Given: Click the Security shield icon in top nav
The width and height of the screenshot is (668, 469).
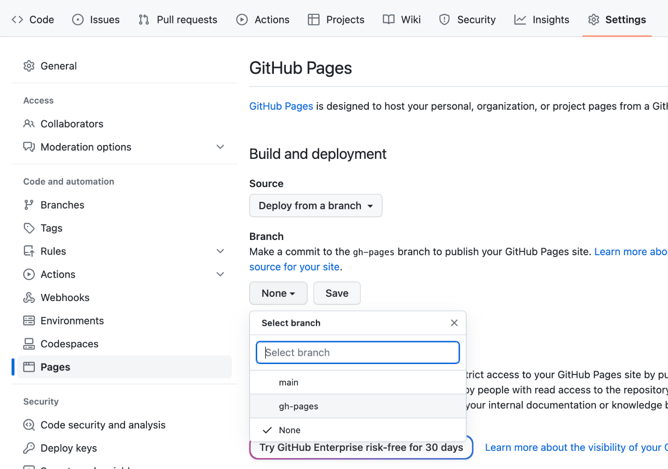Looking at the screenshot, I should point(445,20).
